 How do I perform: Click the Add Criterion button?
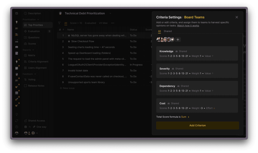(198, 125)
